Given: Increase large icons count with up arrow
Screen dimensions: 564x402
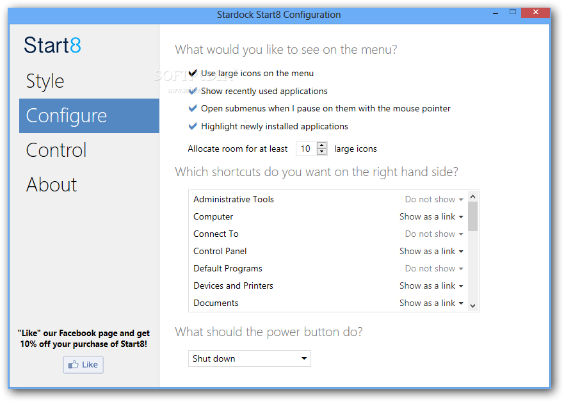Looking at the screenshot, I should pyautogui.click(x=321, y=145).
